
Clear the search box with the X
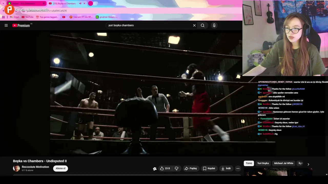coord(194,25)
